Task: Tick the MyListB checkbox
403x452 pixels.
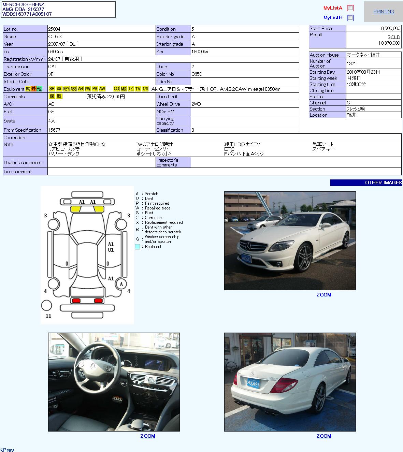Action: tap(350, 18)
